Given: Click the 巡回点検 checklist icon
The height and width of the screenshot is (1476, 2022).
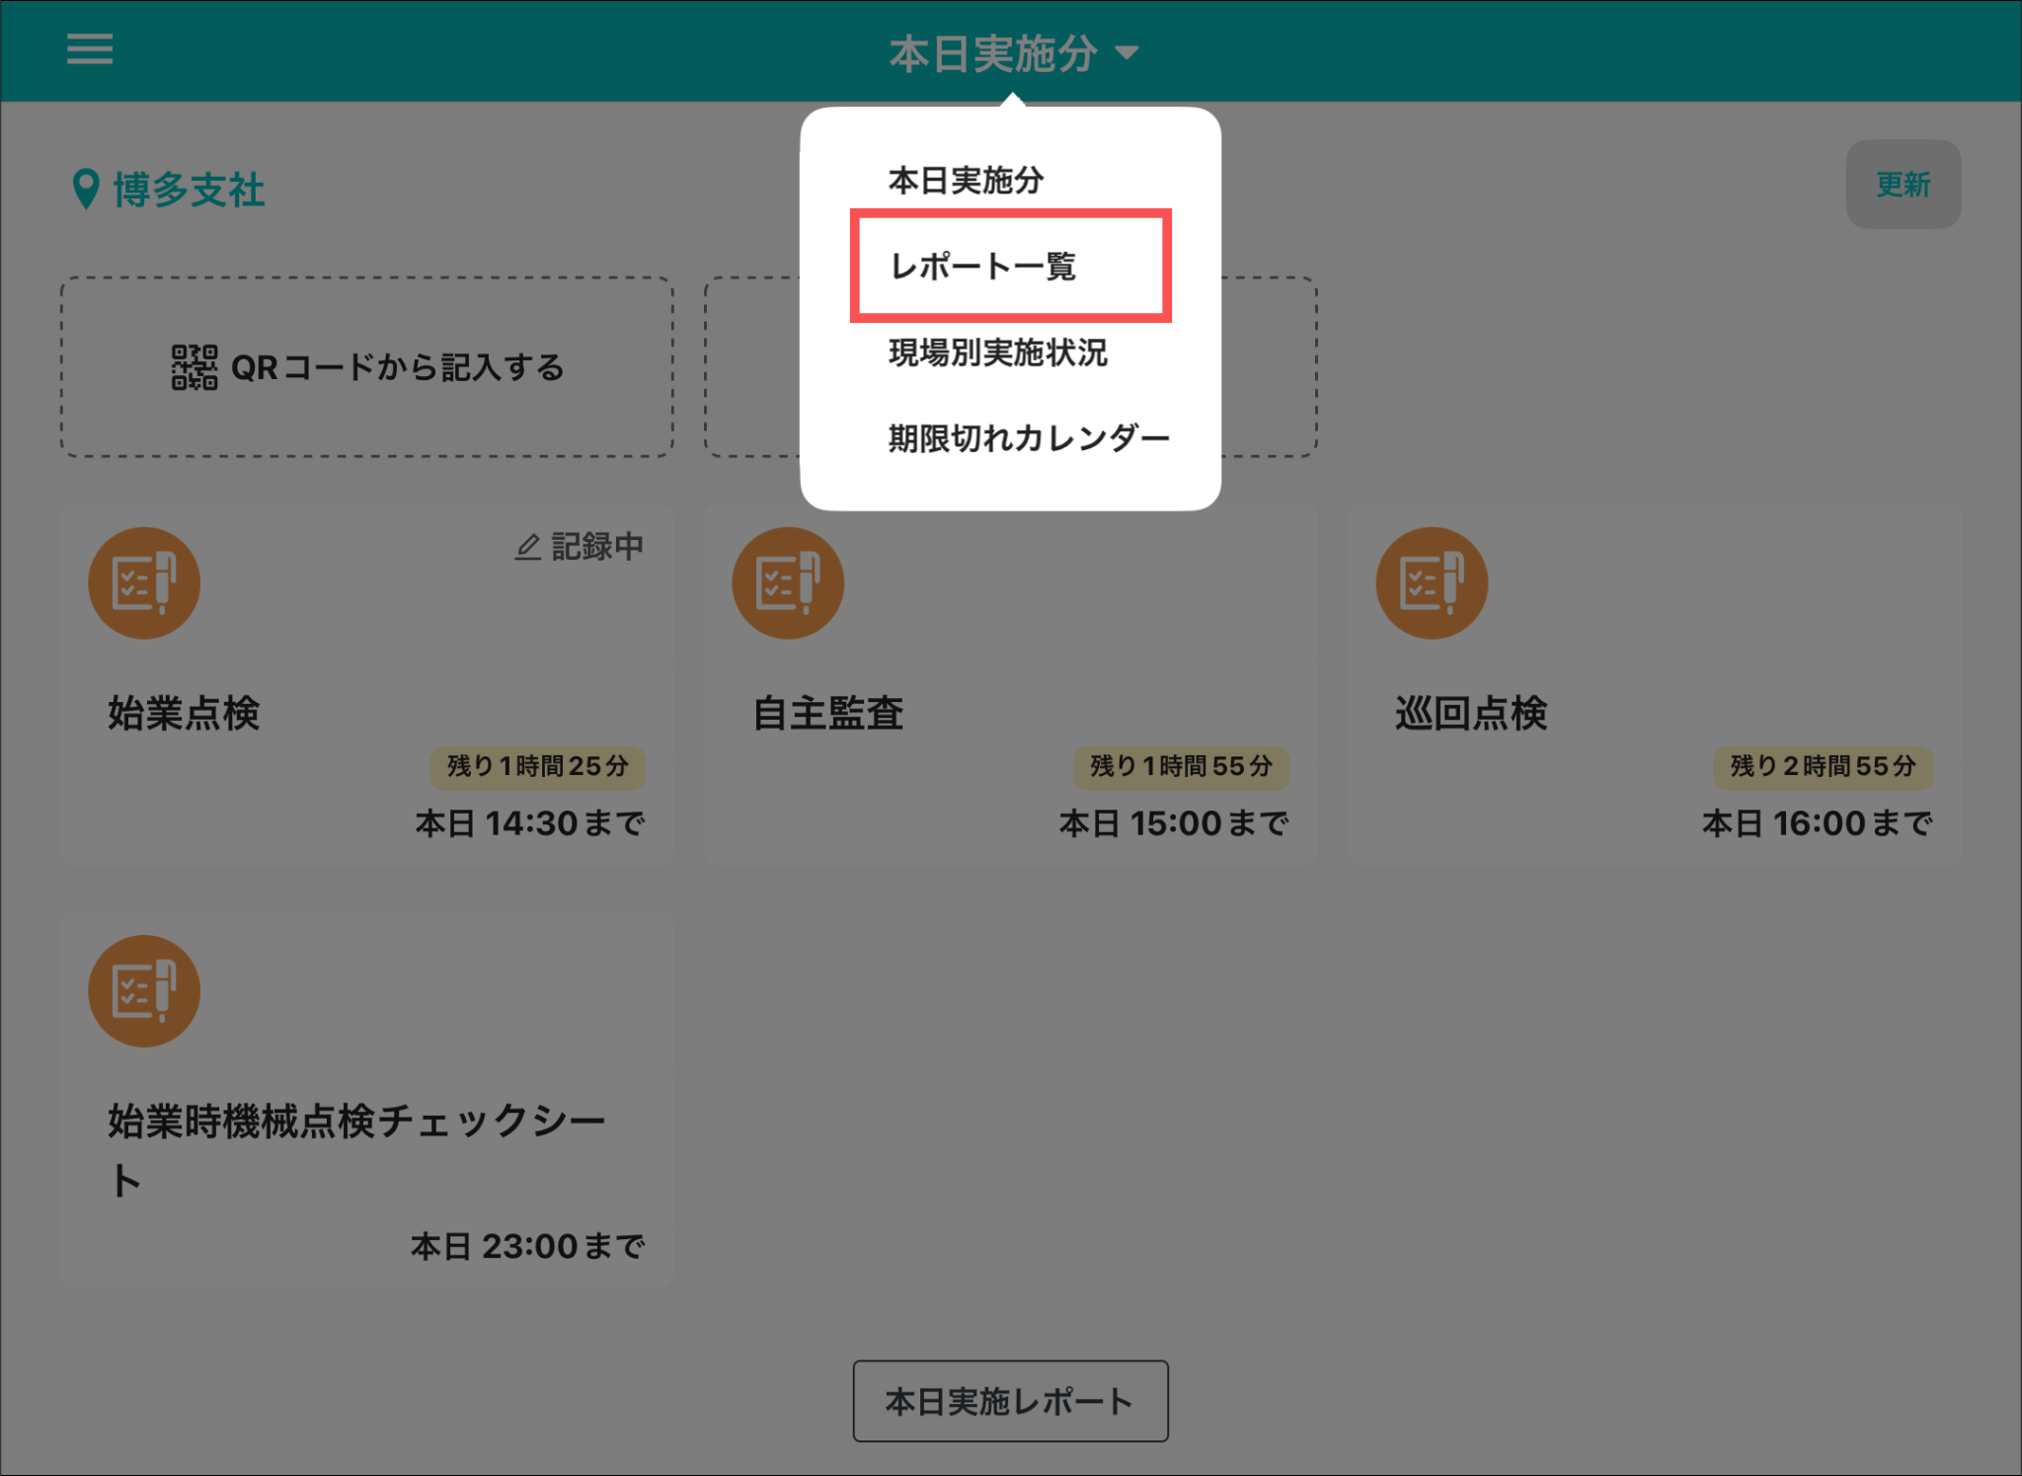Looking at the screenshot, I should pos(1432,583).
